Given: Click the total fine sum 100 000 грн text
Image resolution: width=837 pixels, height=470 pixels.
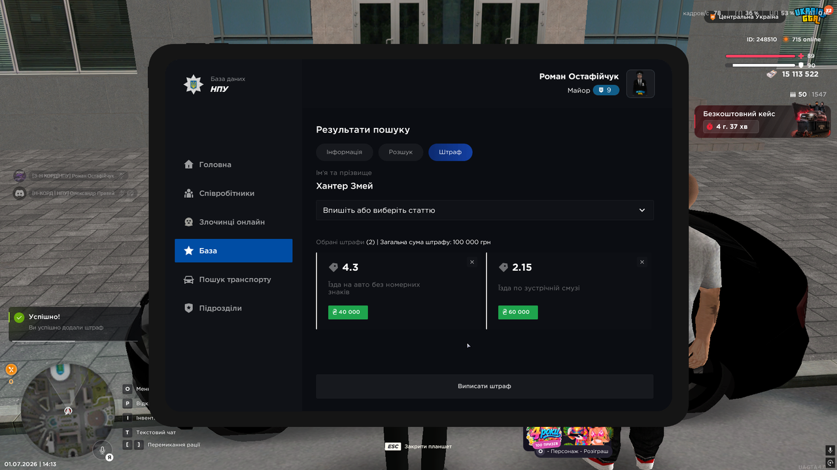Looking at the screenshot, I should click(435, 242).
